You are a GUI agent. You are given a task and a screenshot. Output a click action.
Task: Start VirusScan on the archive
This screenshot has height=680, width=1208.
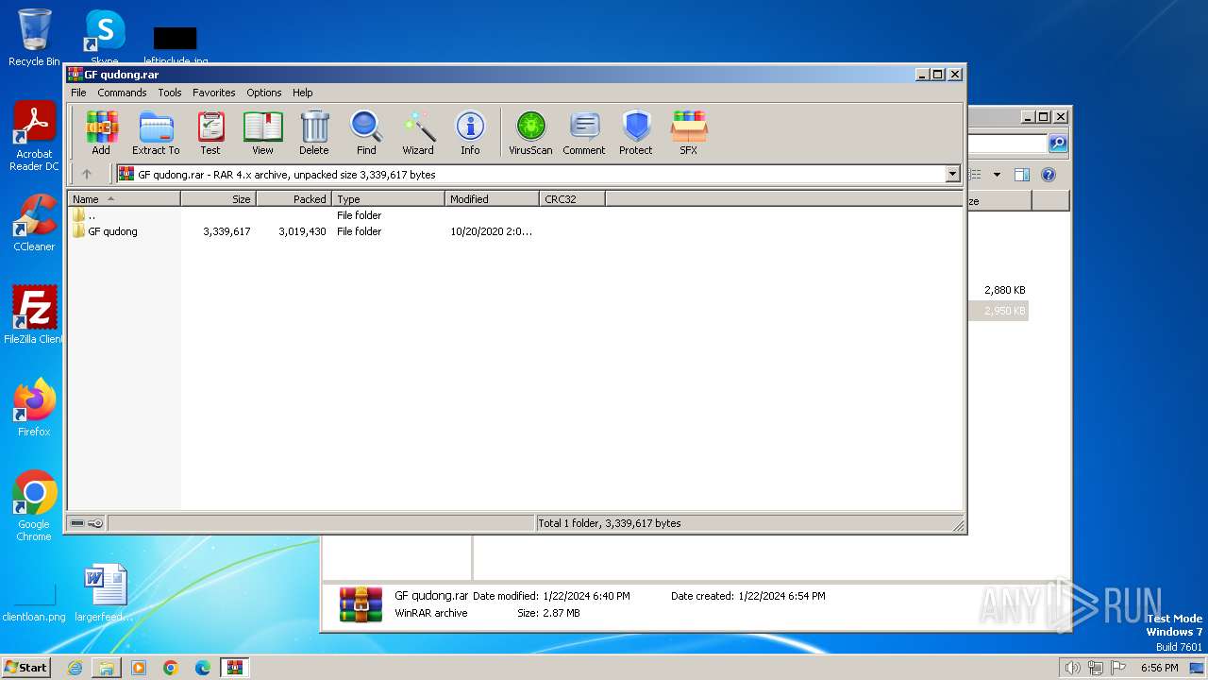tap(530, 133)
